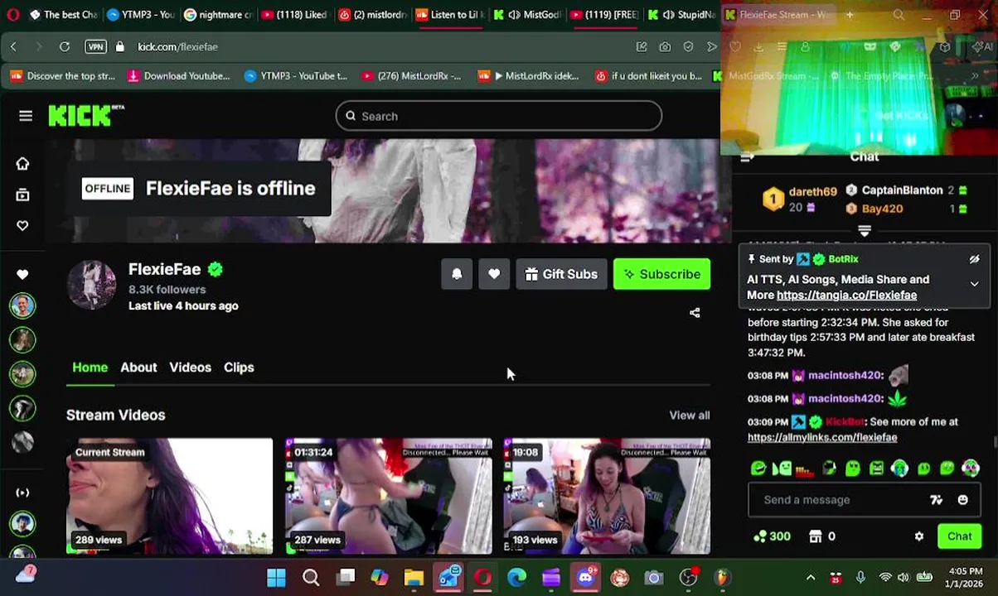Screen dimensions: 998x596
Task: Open the tangia.co/Flexiefae link
Action: (x=846, y=295)
